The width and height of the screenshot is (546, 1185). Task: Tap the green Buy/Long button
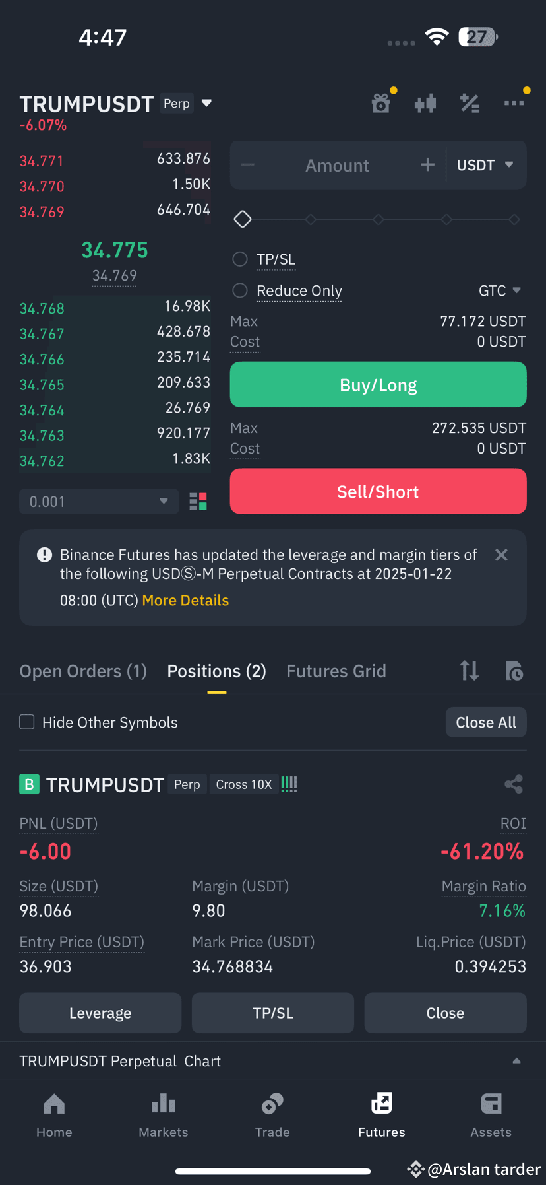pyautogui.click(x=378, y=385)
